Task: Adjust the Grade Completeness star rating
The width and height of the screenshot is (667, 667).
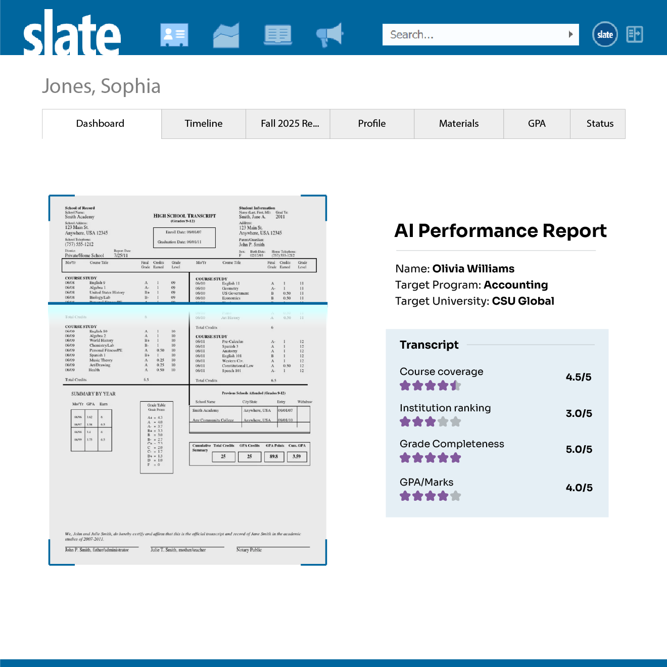Action: pyautogui.click(x=430, y=458)
